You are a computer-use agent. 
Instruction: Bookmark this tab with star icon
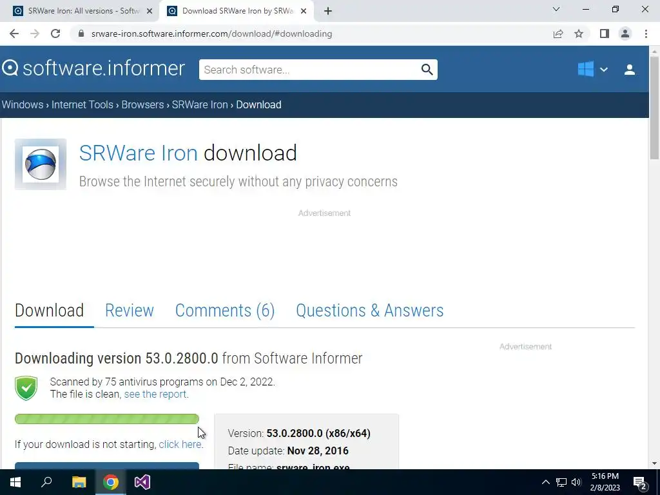coord(579,34)
